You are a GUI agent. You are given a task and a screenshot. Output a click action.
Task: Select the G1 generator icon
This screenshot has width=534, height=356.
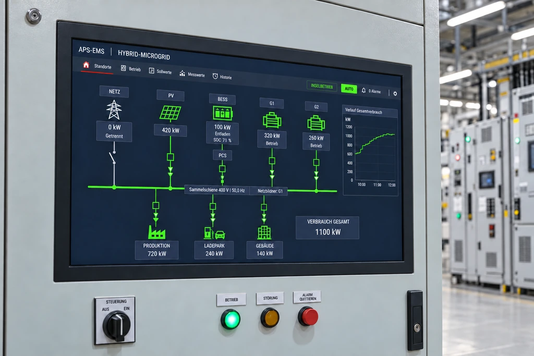[272, 120]
